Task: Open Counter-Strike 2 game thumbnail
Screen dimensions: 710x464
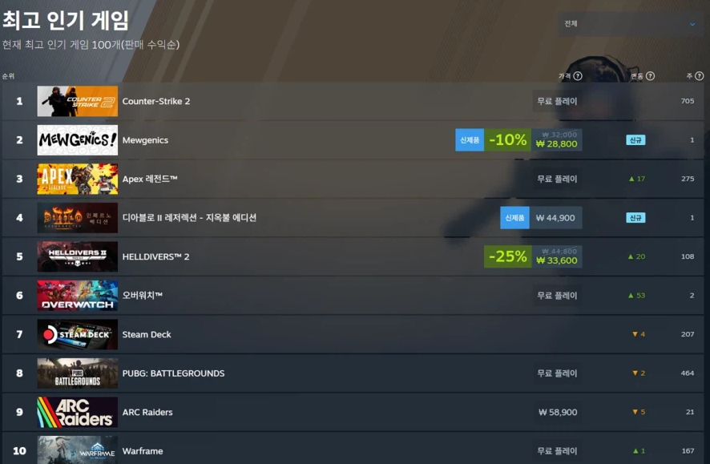Action: pos(78,102)
